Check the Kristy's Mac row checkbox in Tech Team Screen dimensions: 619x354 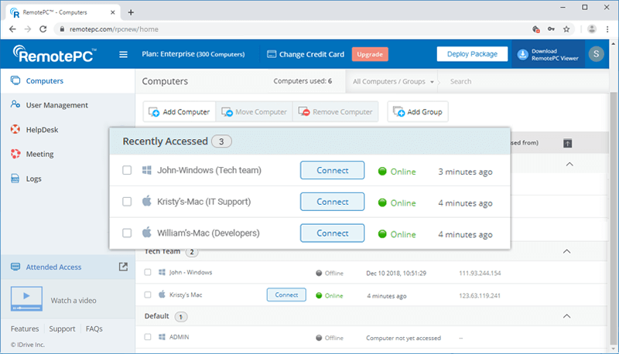point(148,294)
